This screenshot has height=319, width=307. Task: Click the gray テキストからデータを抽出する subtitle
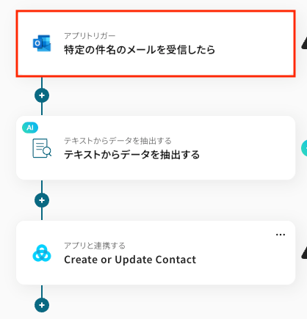tap(118, 141)
